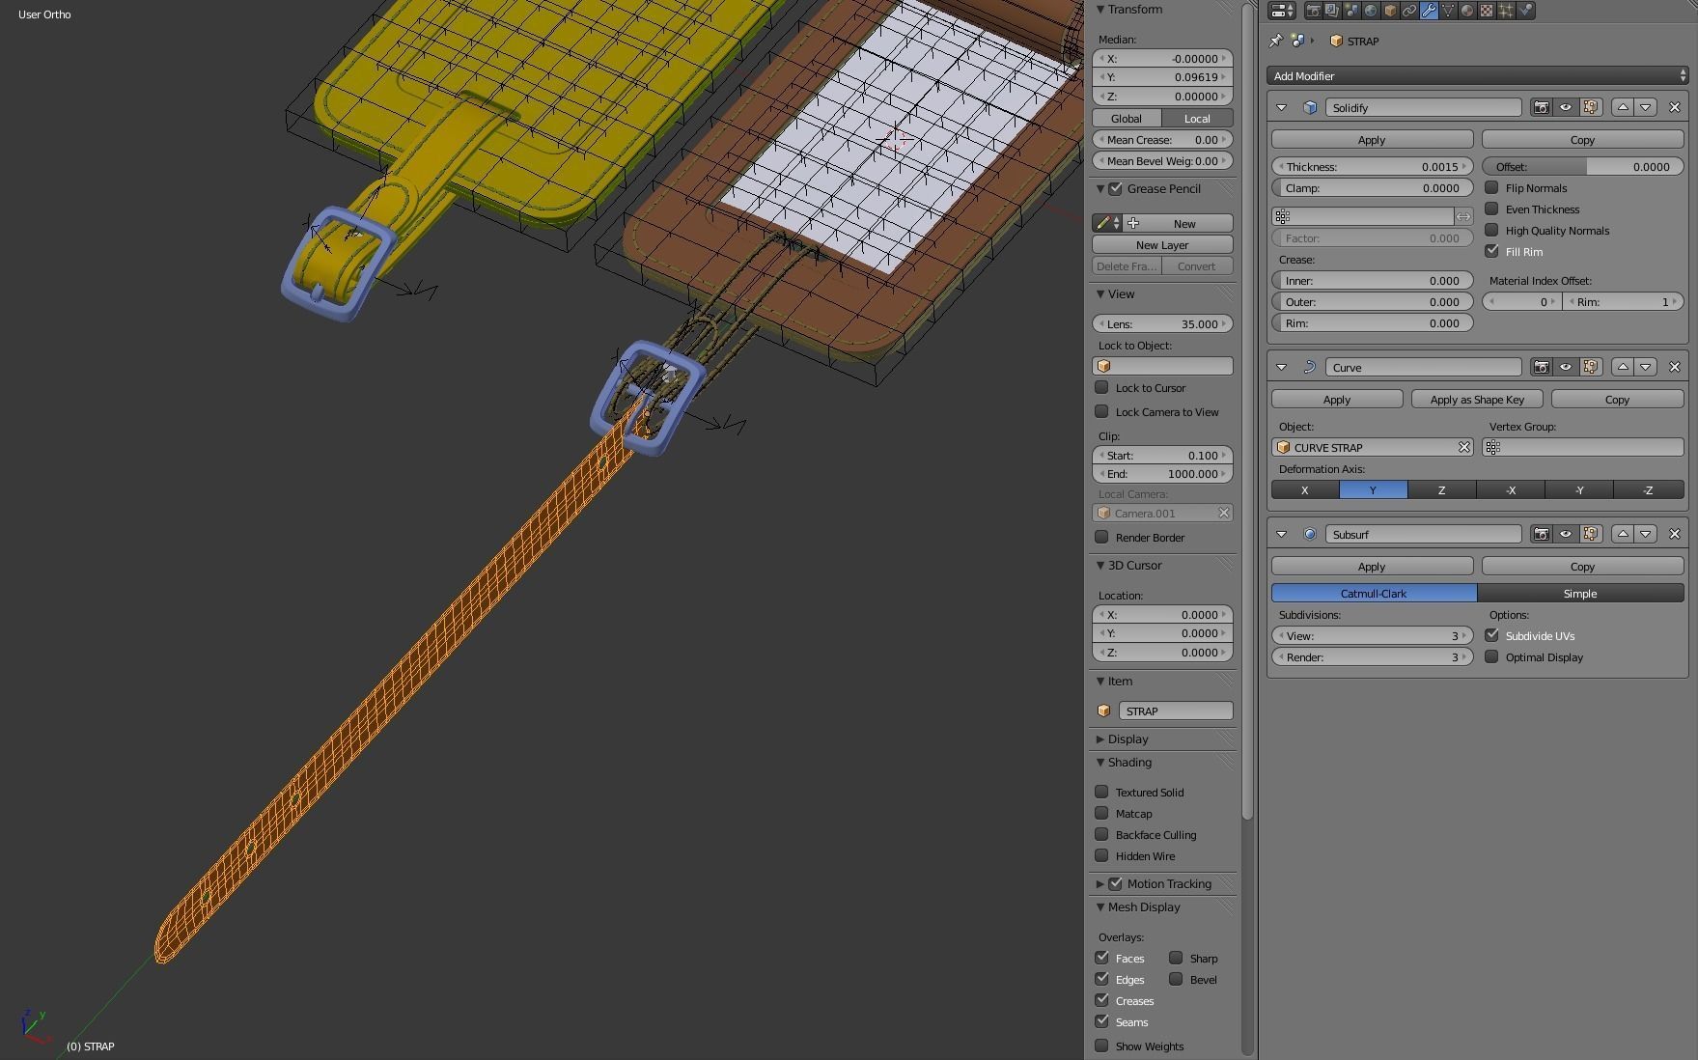This screenshot has height=1060, width=1698.
Task: Remove the Solidify modifier
Action: pyautogui.click(x=1675, y=107)
